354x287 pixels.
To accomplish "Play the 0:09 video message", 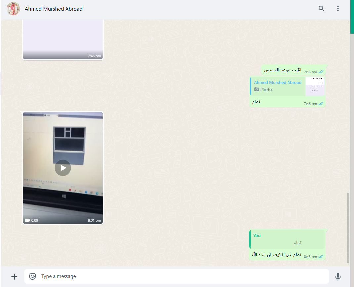I will (63, 168).
